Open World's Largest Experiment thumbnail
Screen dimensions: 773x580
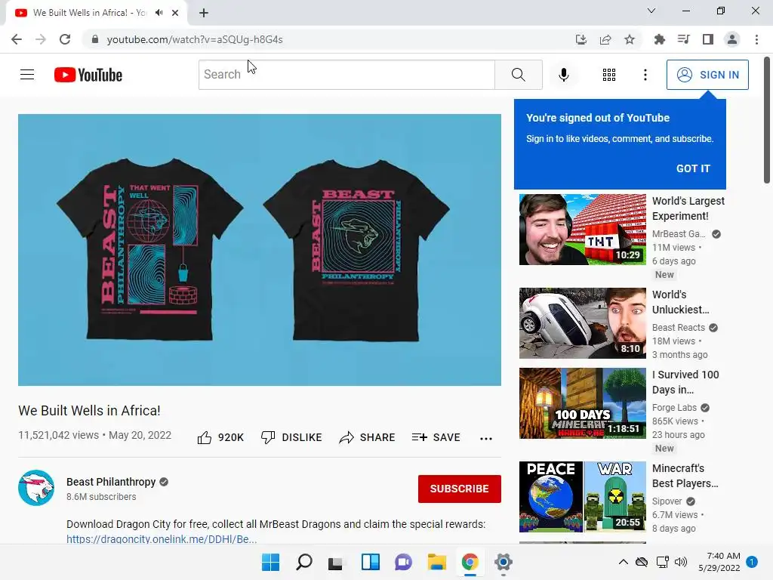coord(582,230)
